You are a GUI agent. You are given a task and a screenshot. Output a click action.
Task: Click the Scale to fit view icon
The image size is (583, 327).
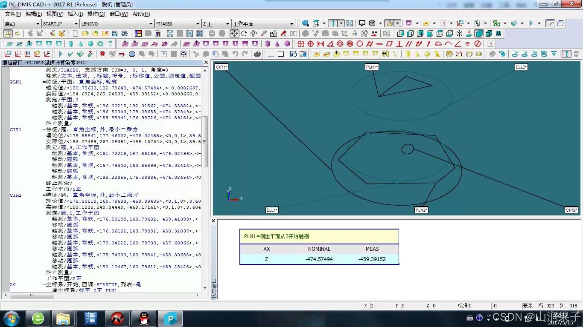click(x=169, y=33)
